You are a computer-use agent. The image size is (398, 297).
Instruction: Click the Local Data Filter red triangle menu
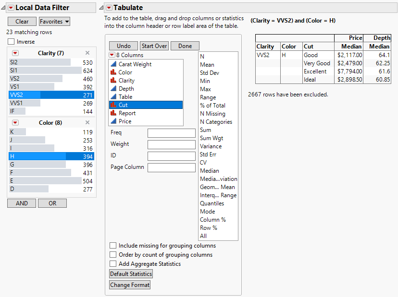click(x=11, y=8)
